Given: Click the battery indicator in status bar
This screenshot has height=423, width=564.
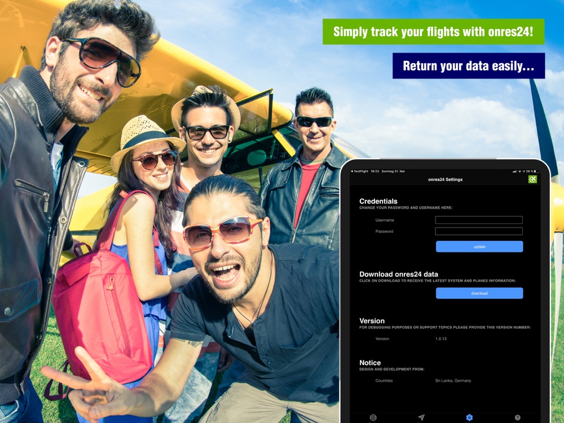Looking at the screenshot, I should tap(537, 171).
